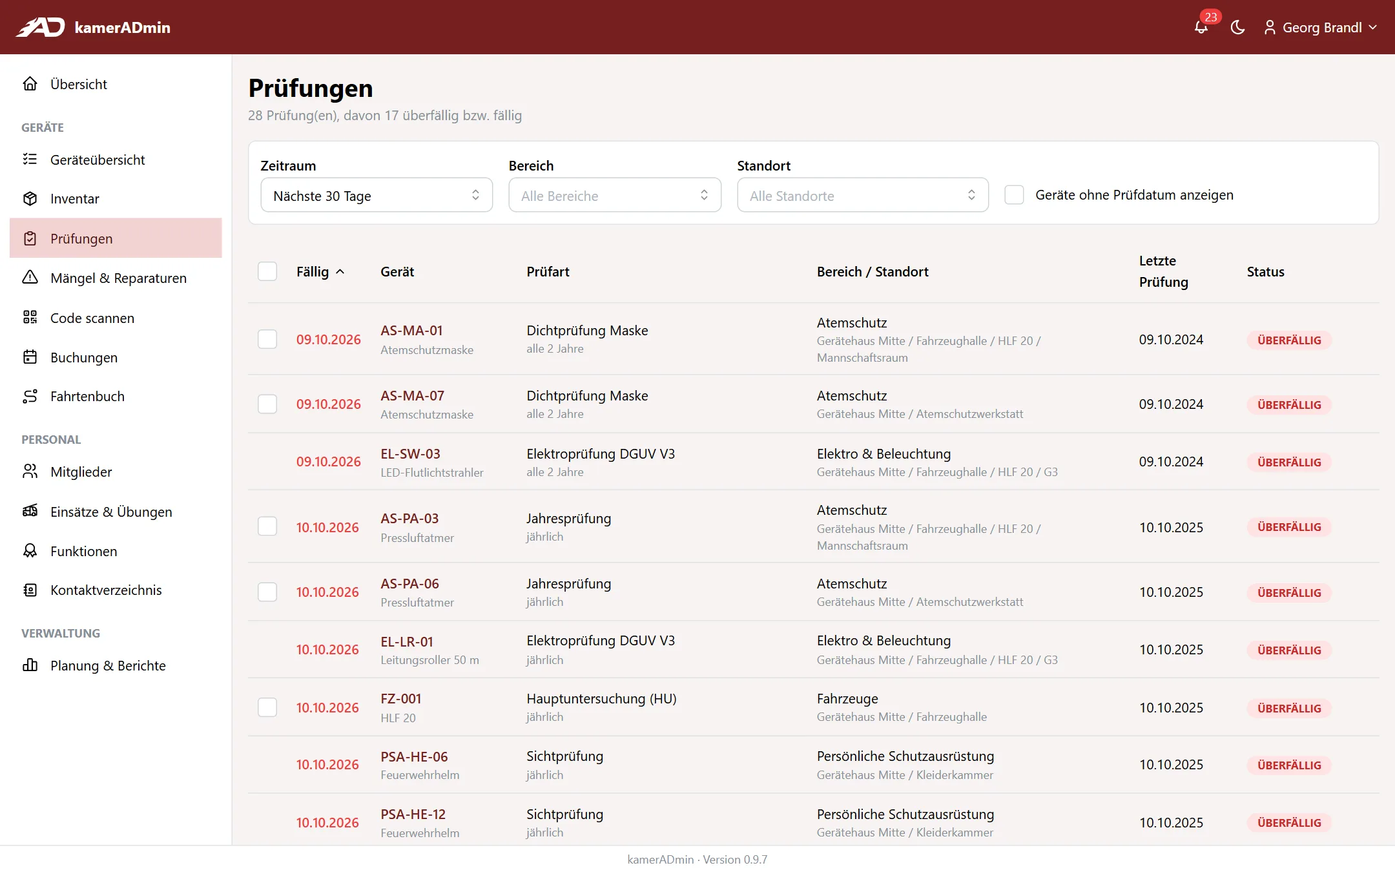
Task: Open the Einsätze & Übungen truck icon
Action: pyautogui.click(x=30, y=511)
